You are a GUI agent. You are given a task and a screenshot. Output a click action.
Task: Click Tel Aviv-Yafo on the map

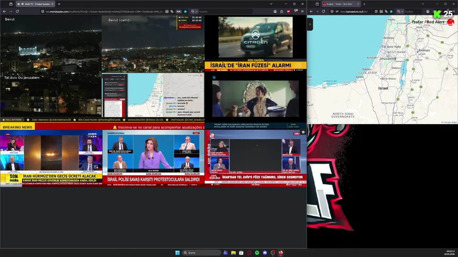(391, 47)
